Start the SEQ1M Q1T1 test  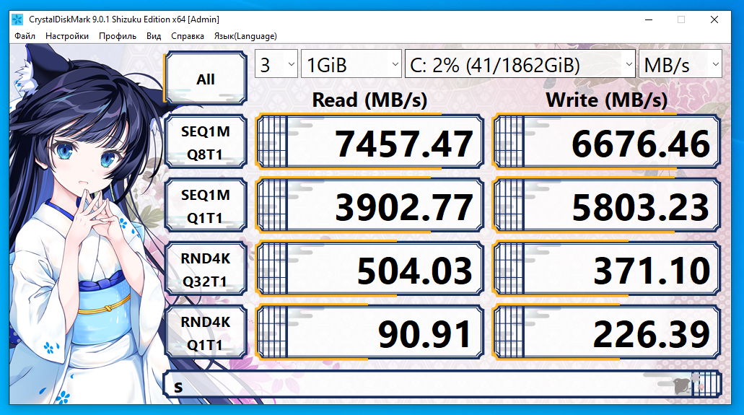pos(206,206)
